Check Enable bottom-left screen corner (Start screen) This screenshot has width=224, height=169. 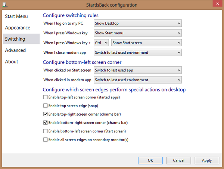(x=46, y=131)
